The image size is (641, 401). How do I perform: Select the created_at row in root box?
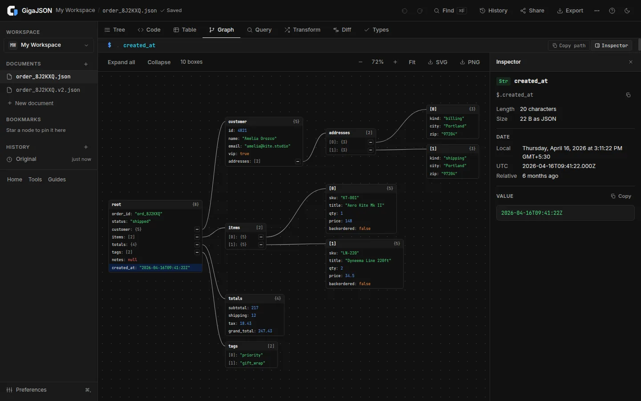pos(155,268)
